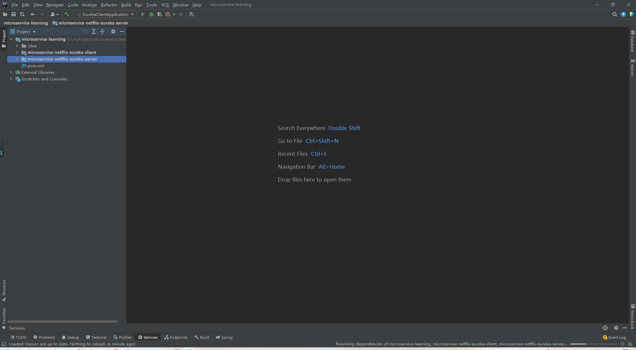This screenshot has width=636, height=350.
Task: Click the Expand All icon in Project panel
Action: pos(94,31)
